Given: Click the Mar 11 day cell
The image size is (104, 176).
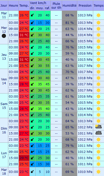Looking at the screenshot, I should 4,15.
